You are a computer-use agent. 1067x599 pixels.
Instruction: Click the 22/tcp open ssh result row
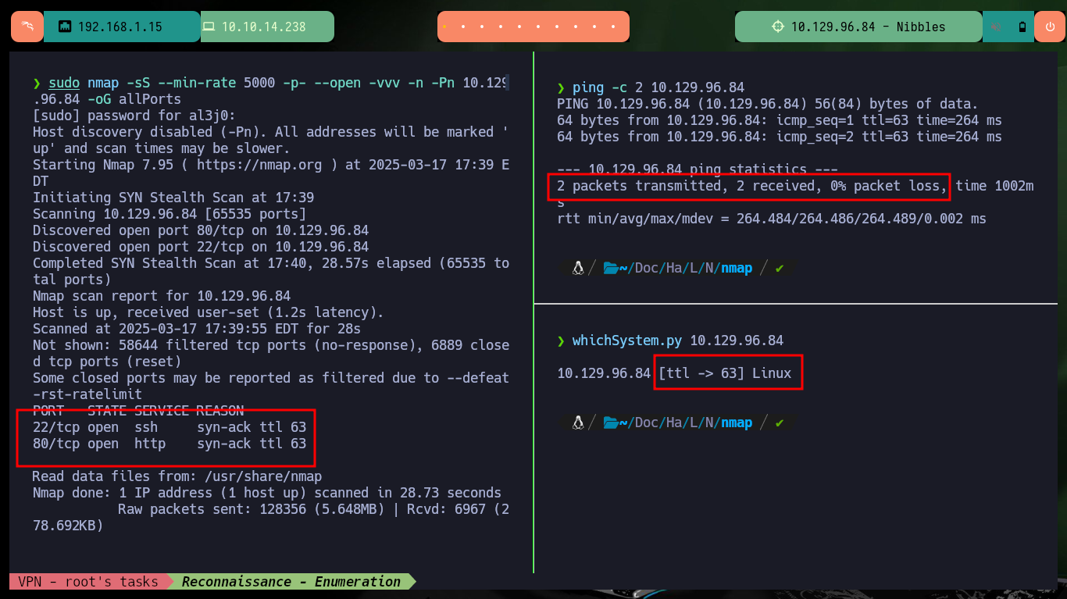pyautogui.click(x=170, y=427)
